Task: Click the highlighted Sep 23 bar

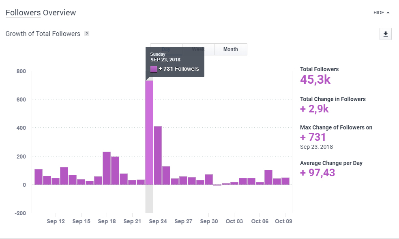Action: click(149, 133)
